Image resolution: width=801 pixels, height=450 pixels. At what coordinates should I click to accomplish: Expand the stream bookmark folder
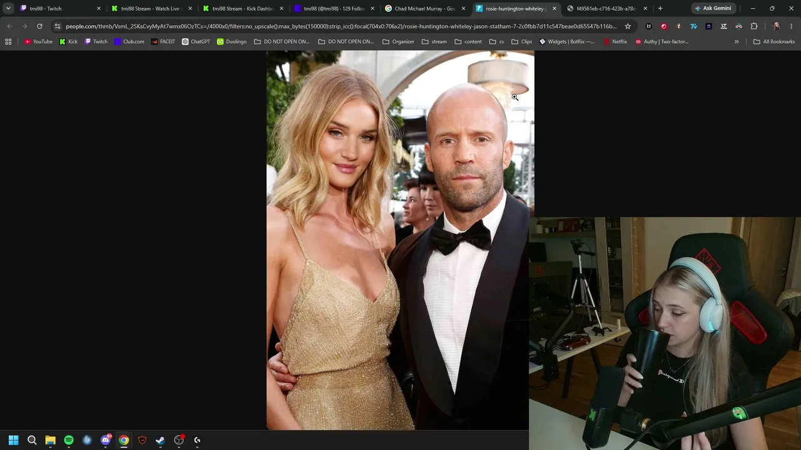[434, 42]
